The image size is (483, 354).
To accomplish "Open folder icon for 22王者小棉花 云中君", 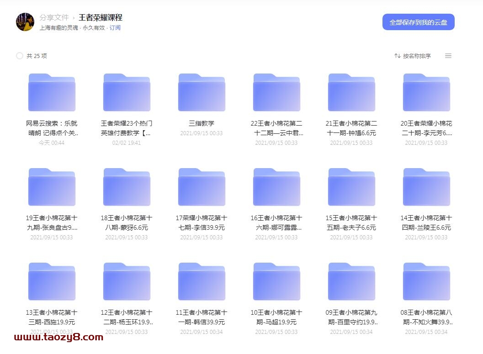I will coord(276,92).
